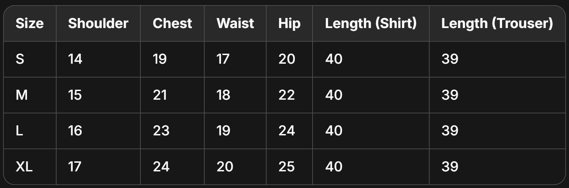
Task: Click the Size column header
Action: (29, 24)
